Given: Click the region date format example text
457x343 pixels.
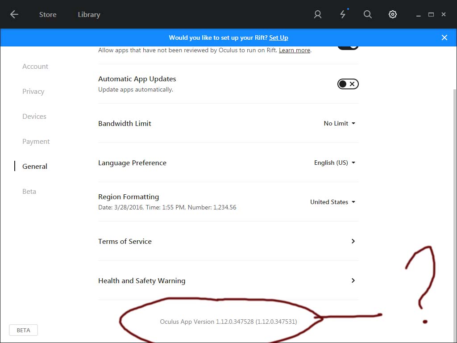Looking at the screenshot, I should (x=167, y=207).
